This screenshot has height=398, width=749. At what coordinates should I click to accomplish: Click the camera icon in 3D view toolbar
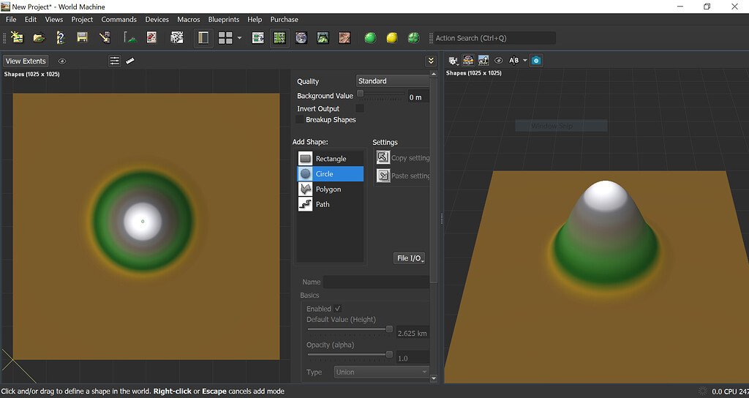[x=536, y=61]
